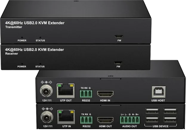191x134 pixels.
Task: Click the FW micro-USB port on the Transmitter
Action: (119, 36)
